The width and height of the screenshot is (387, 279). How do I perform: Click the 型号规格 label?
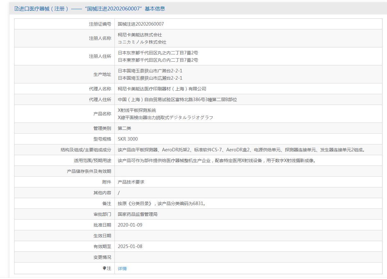point(102,139)
